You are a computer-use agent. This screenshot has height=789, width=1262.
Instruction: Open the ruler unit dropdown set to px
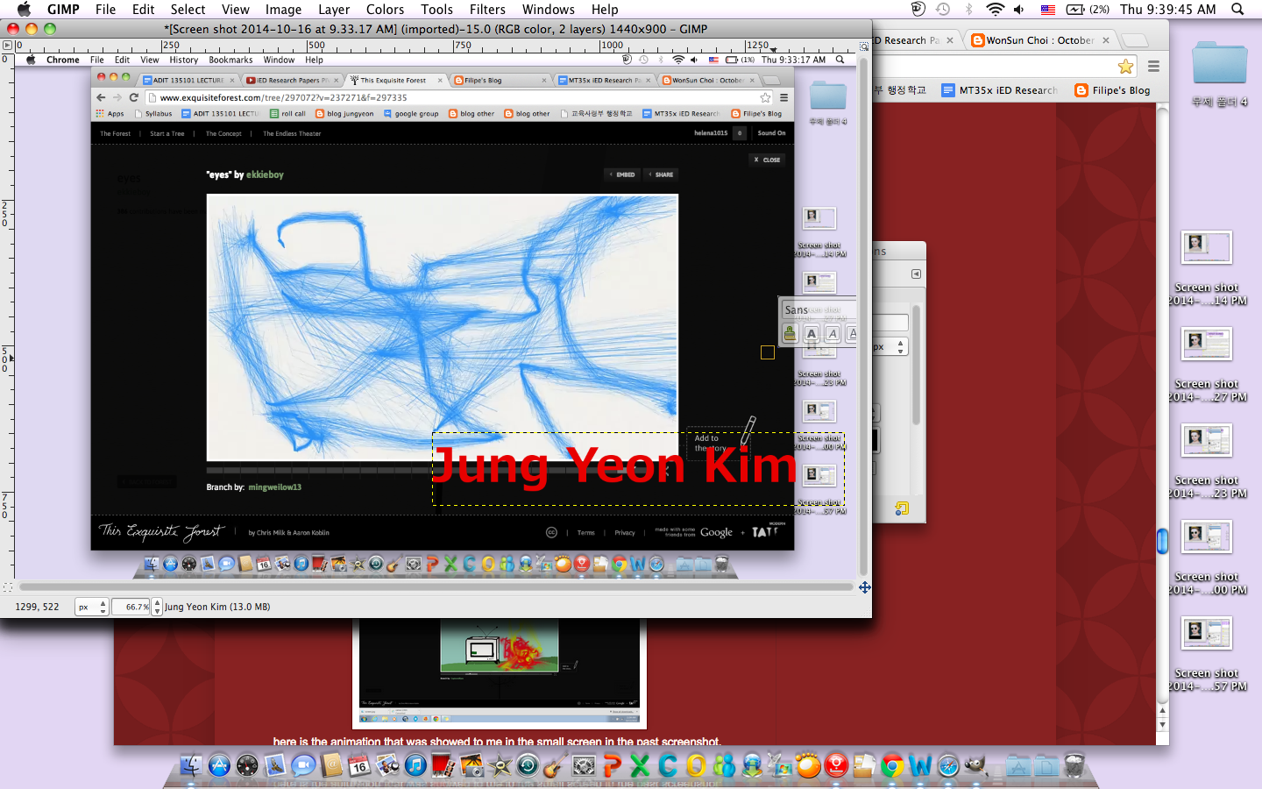coord(91,607)
